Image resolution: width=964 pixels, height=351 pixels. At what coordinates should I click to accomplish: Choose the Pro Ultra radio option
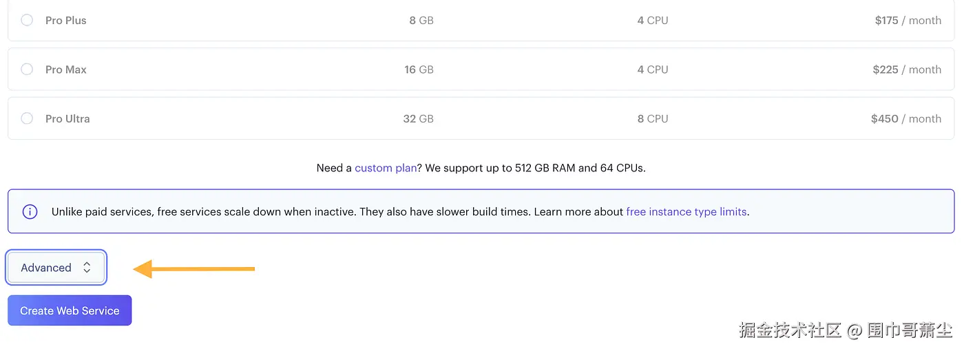coord(27,118)
